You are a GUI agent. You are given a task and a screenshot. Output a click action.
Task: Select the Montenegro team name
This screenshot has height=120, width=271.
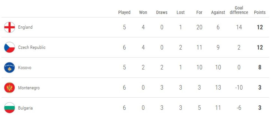pos(29,88)
